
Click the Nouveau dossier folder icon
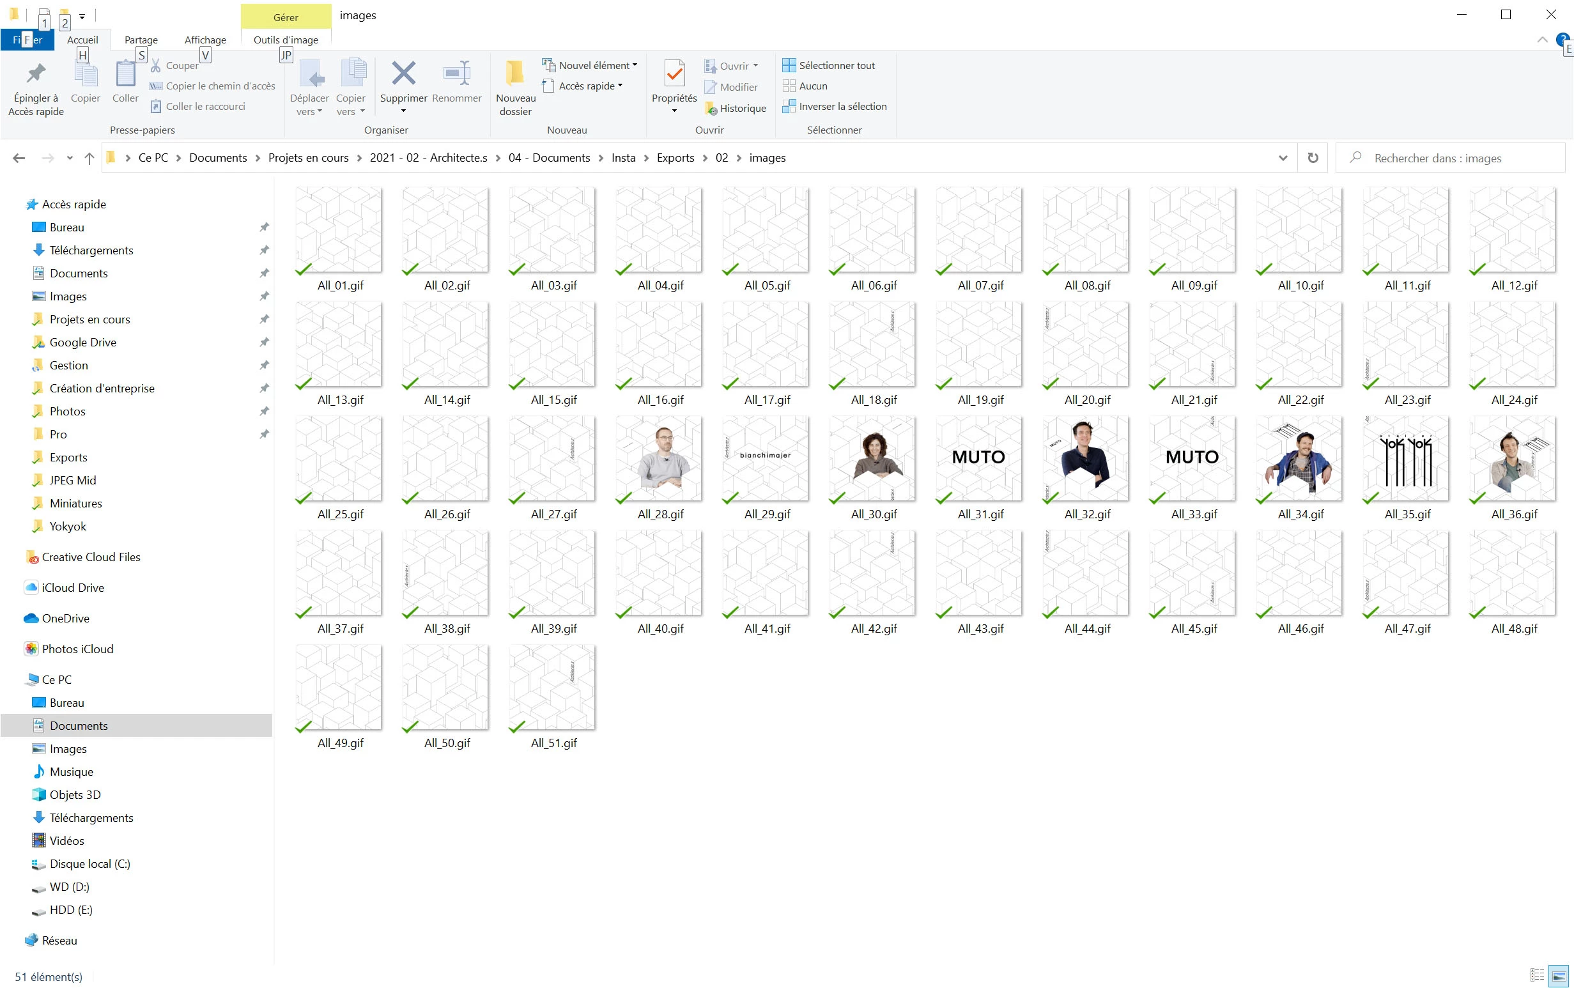point(515,74)
